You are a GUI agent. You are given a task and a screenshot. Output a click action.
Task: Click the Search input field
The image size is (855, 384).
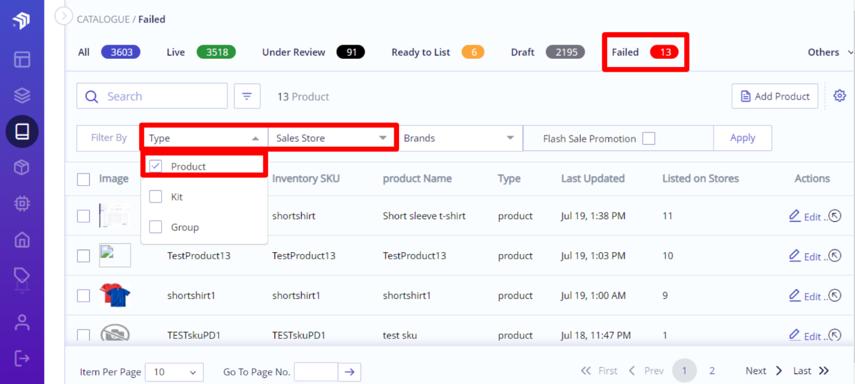[x=152, y=96]
